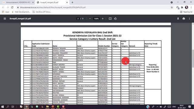The image size is (194, 109).
Task: Select the ilovepdf_merged (4).pdf tab
Action: point(49,2)
